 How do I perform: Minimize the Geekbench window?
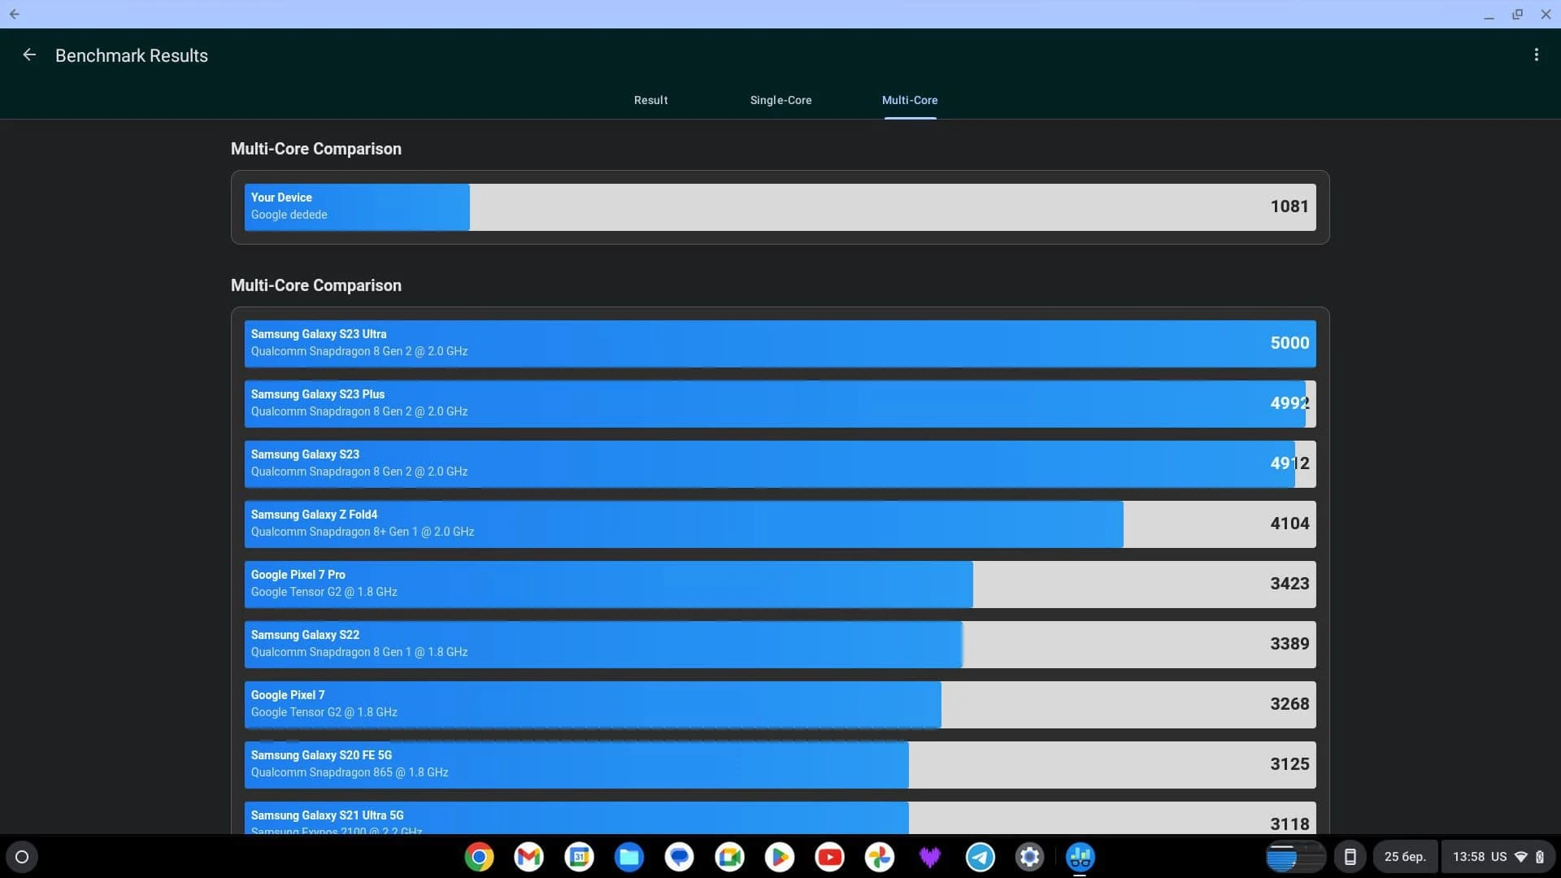pyautogui.click(x=1489, y=15)
